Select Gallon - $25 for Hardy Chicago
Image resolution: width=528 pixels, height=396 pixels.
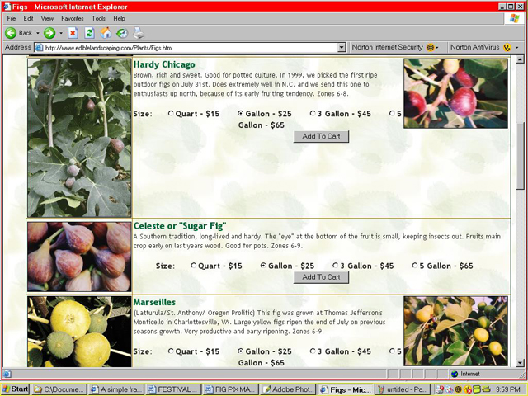[x=240, y=114]
